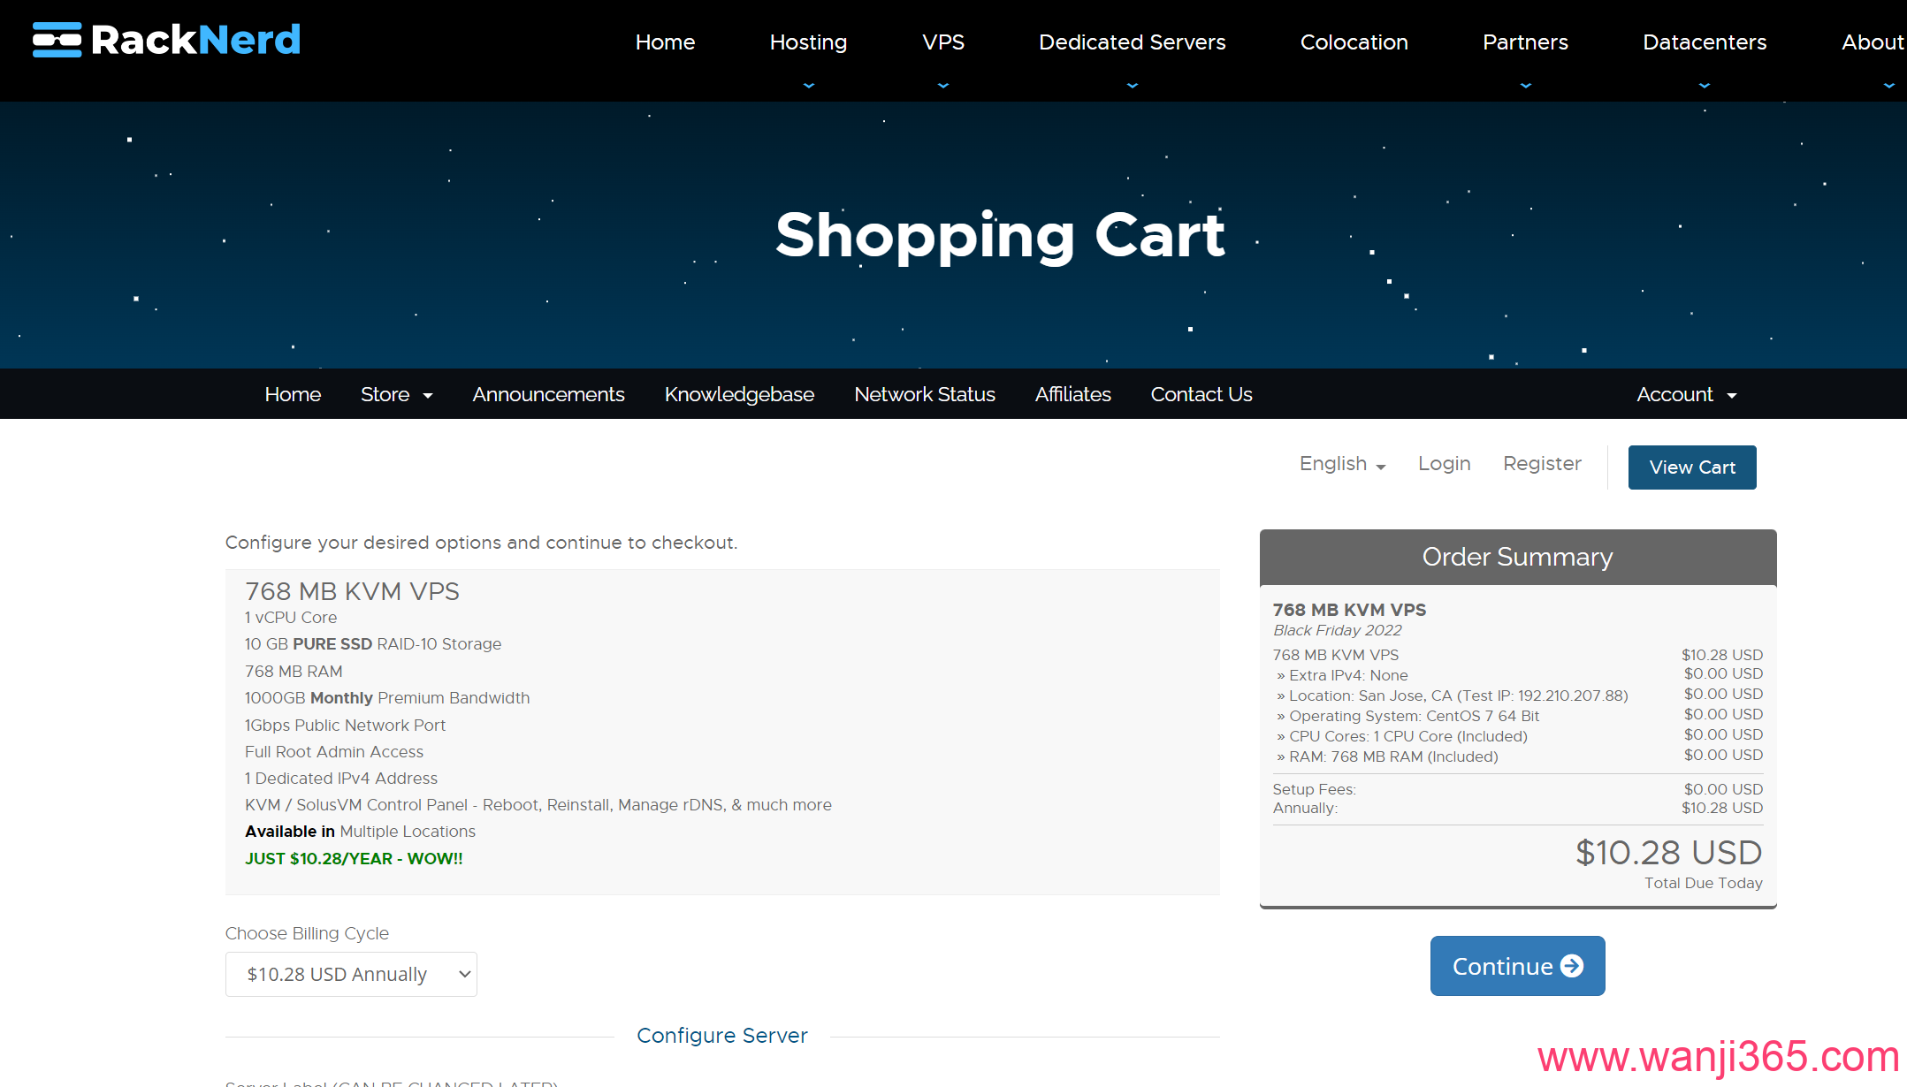The height and width of the screenshot is (1087, 1907).
Task: Click the arrow icon in Continue button
Action: tap(1572, 966)
